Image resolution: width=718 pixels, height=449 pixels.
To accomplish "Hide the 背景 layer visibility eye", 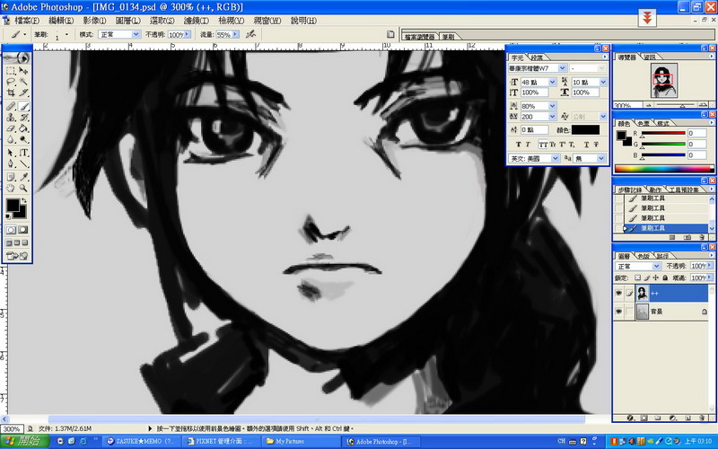I will [x=618, y=312].
